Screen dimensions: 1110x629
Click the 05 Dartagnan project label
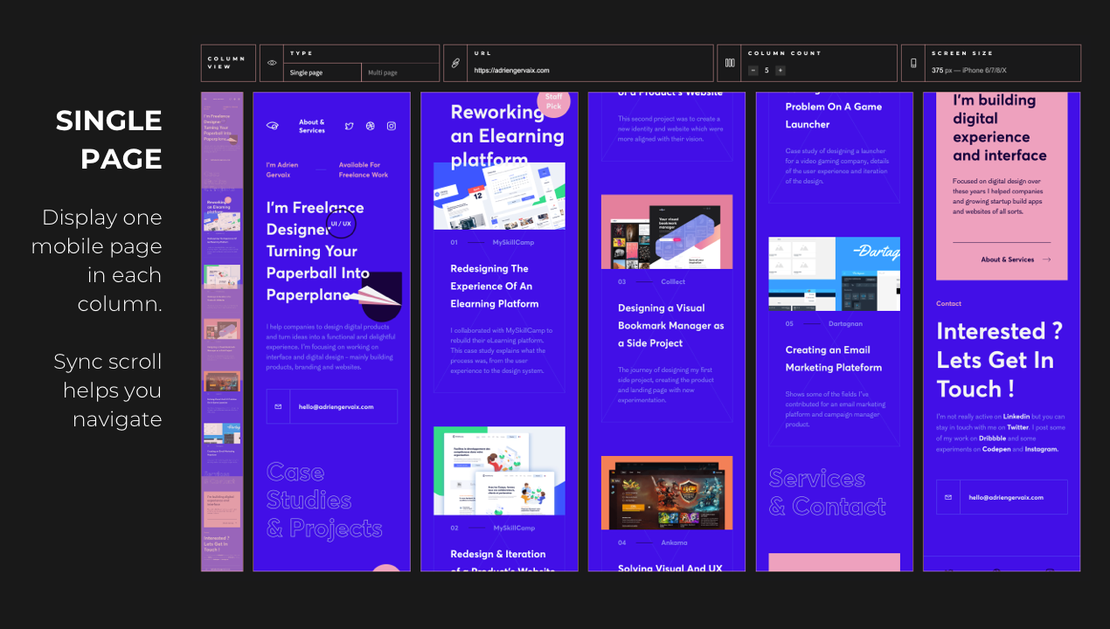(x=824, y=323)
